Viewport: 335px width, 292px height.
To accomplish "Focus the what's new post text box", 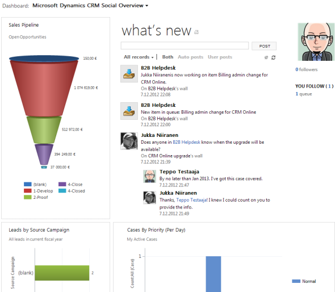I will pos(185,45).
